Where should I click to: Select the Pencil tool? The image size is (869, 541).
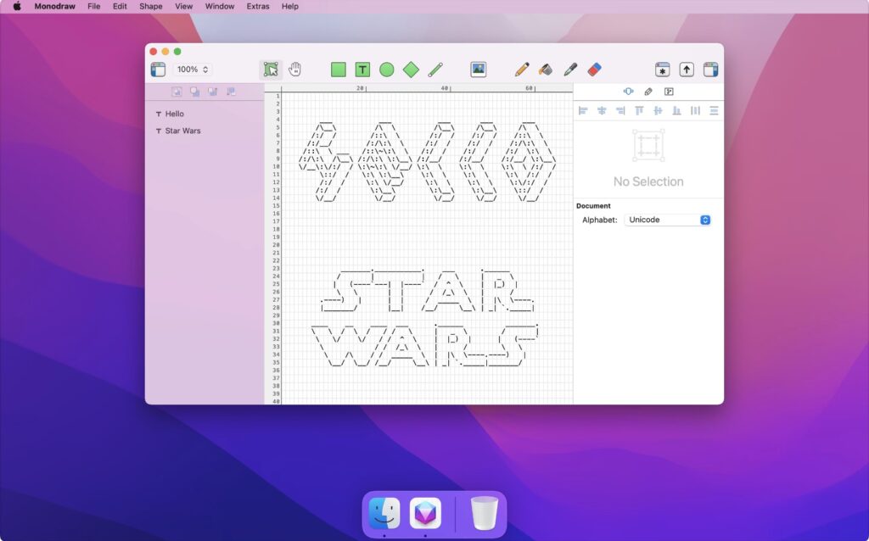tap(520, 70)
